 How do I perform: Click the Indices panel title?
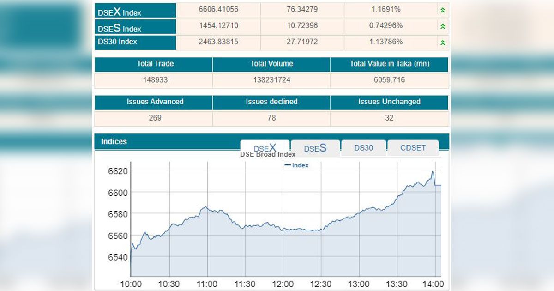(114, 141)
